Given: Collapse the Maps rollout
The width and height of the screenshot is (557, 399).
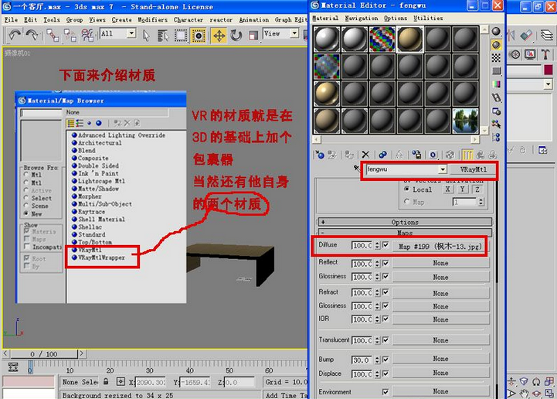Looking at the screenshot, I should coord(405,233).
